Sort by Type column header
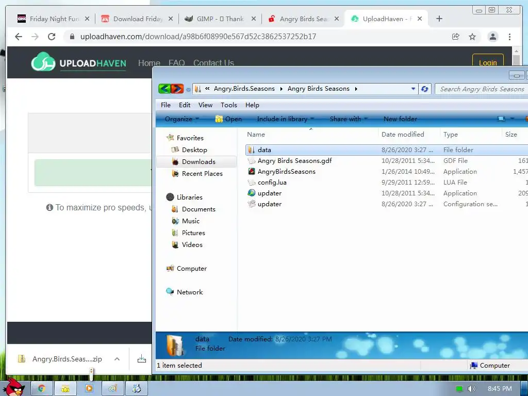This screenshot has width=528, height=396. 451,135
